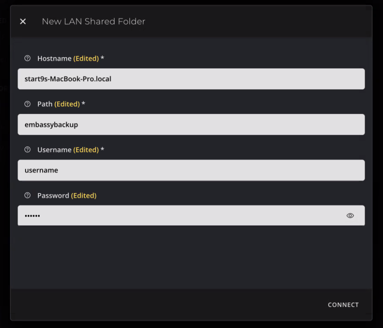Click the yellow (Edited) tag beside Hostname

(x=86, y=58)
